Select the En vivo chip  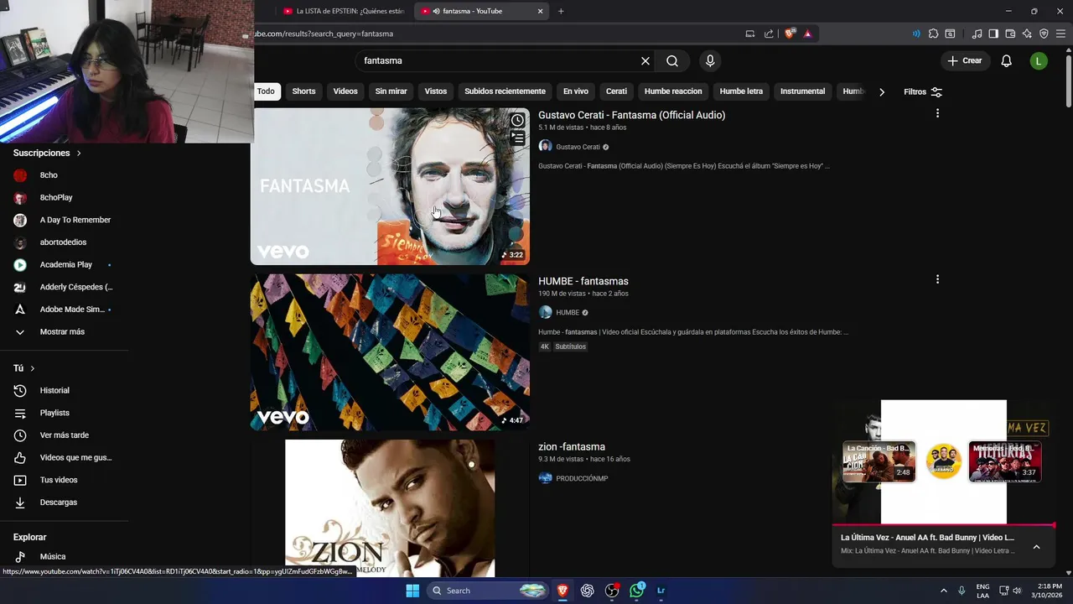coord(575,91)
